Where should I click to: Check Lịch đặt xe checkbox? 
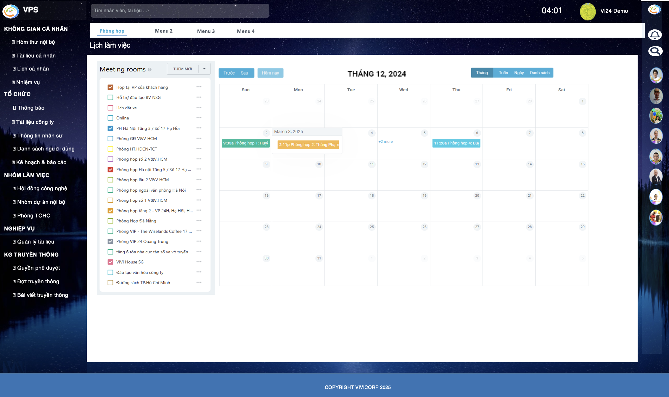[110, 108]
